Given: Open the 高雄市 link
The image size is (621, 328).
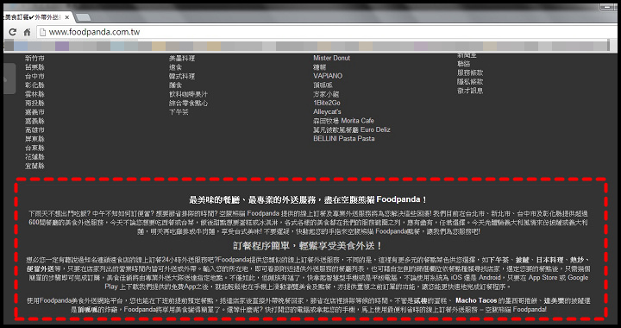Looking at the screenshot, I should 34,130.
